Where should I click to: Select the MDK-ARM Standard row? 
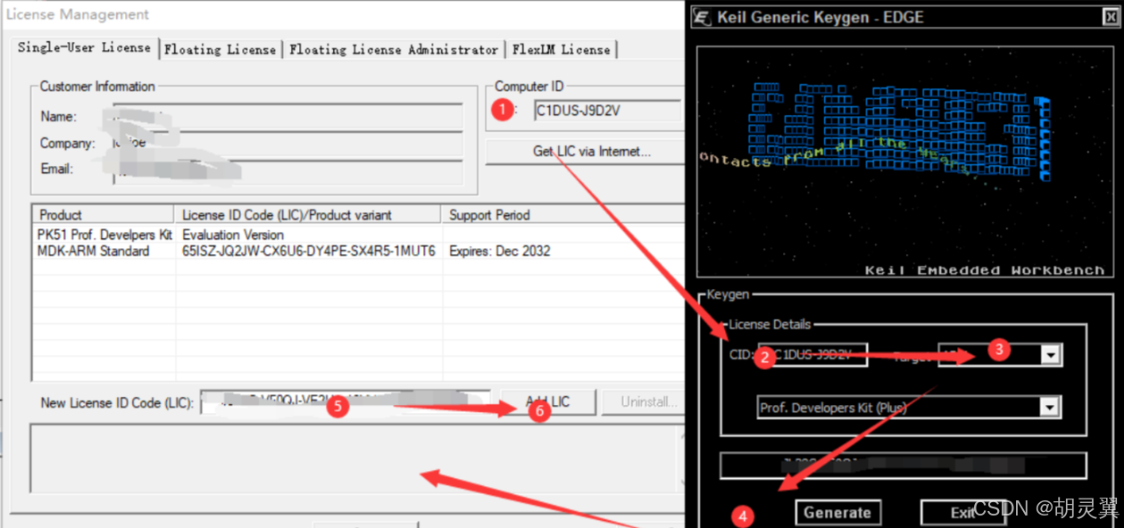(357, 252)
